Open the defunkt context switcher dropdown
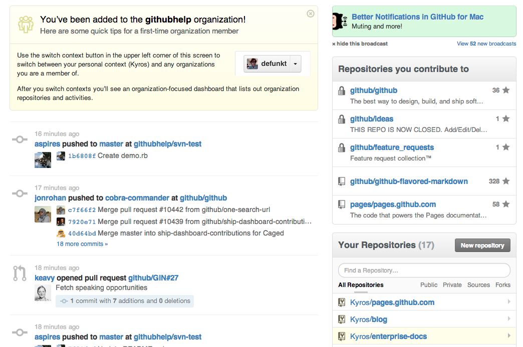523x347 pixels. [295, 63]
